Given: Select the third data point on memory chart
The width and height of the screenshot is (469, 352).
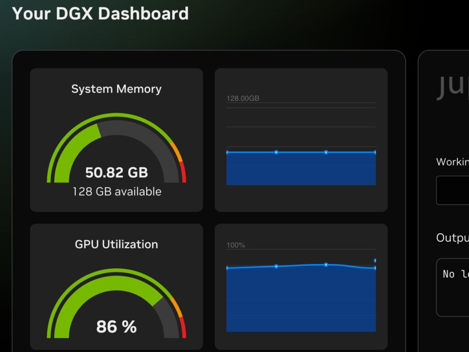Looking at the screenshot, I should tap(326, 152).
